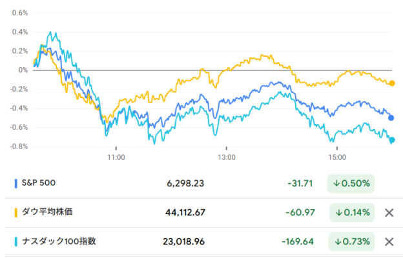This screenshot has height=258, width=403.
Task: Click the ↓0.73% change badge
Action: coord(351,242)
